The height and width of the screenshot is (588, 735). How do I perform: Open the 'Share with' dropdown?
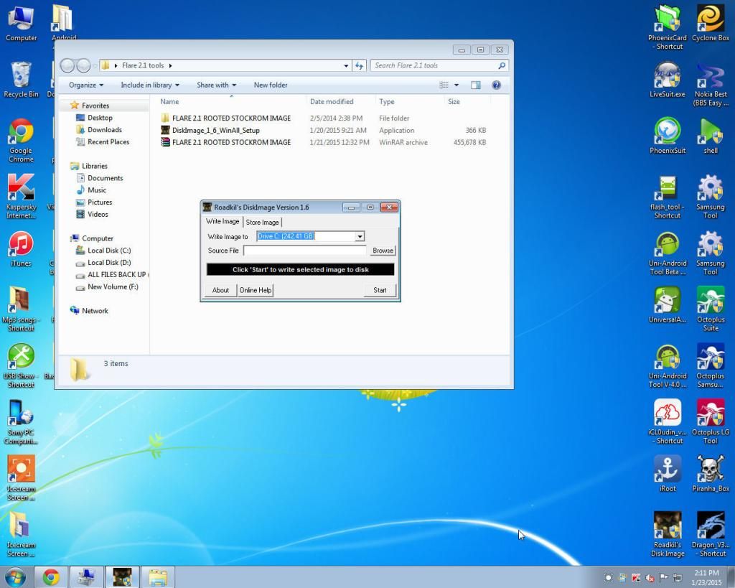coord(217,85)
